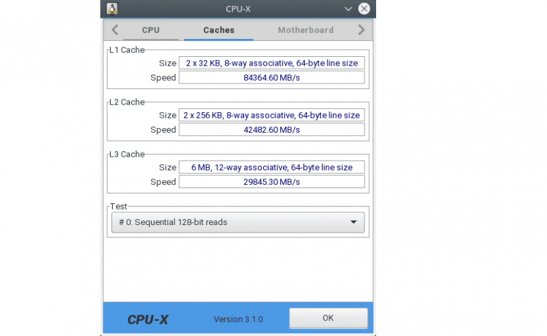Click the L1 Cache group label

(127, 50)
